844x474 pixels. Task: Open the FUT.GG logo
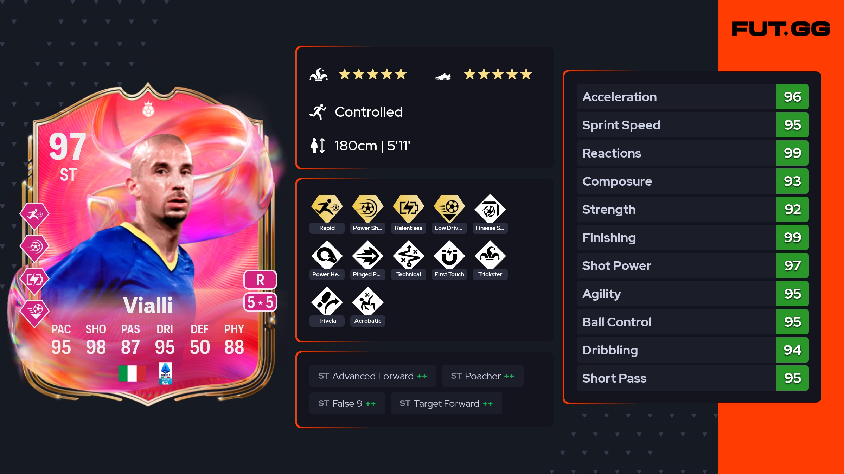(781, 29)
